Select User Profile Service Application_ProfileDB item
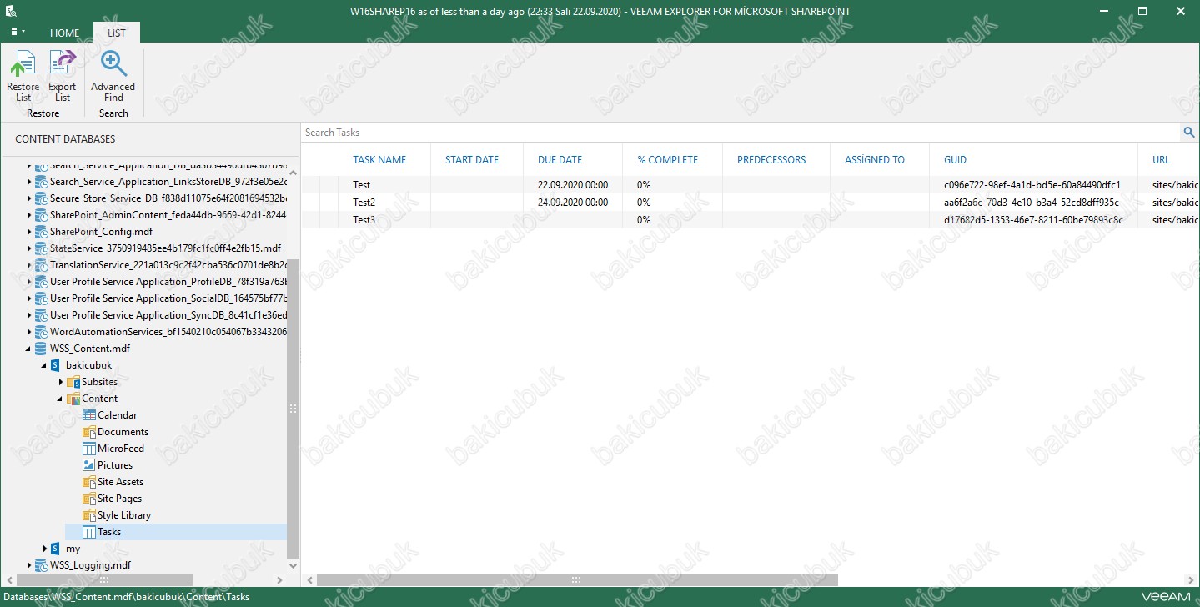 (168, 282)
